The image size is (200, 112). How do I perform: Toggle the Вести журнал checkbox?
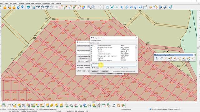point(77,71)
